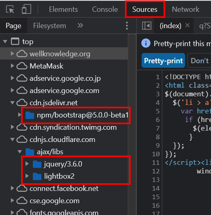Expand the wellknowledge.org domain
This screenshot has height=215, width=211.
pyautogui.click(x=12, y=54)
